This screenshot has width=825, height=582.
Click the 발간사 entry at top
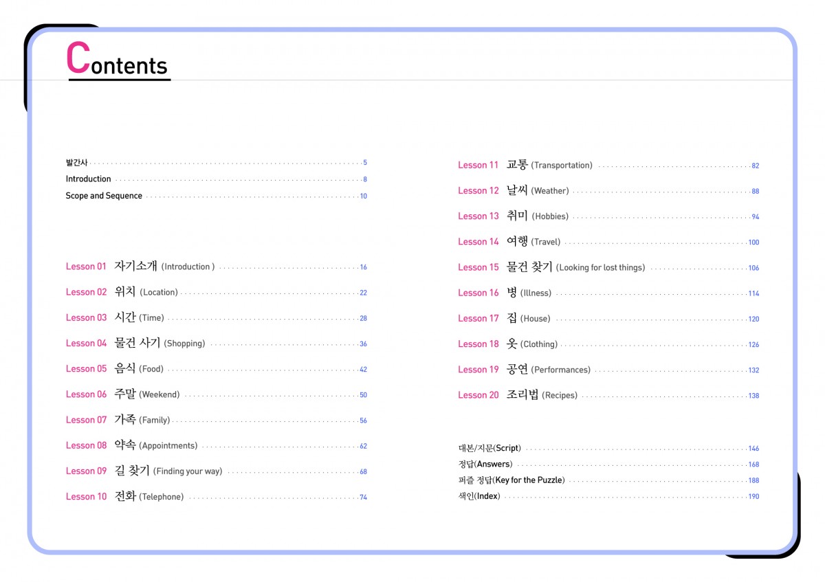(76, 163)
